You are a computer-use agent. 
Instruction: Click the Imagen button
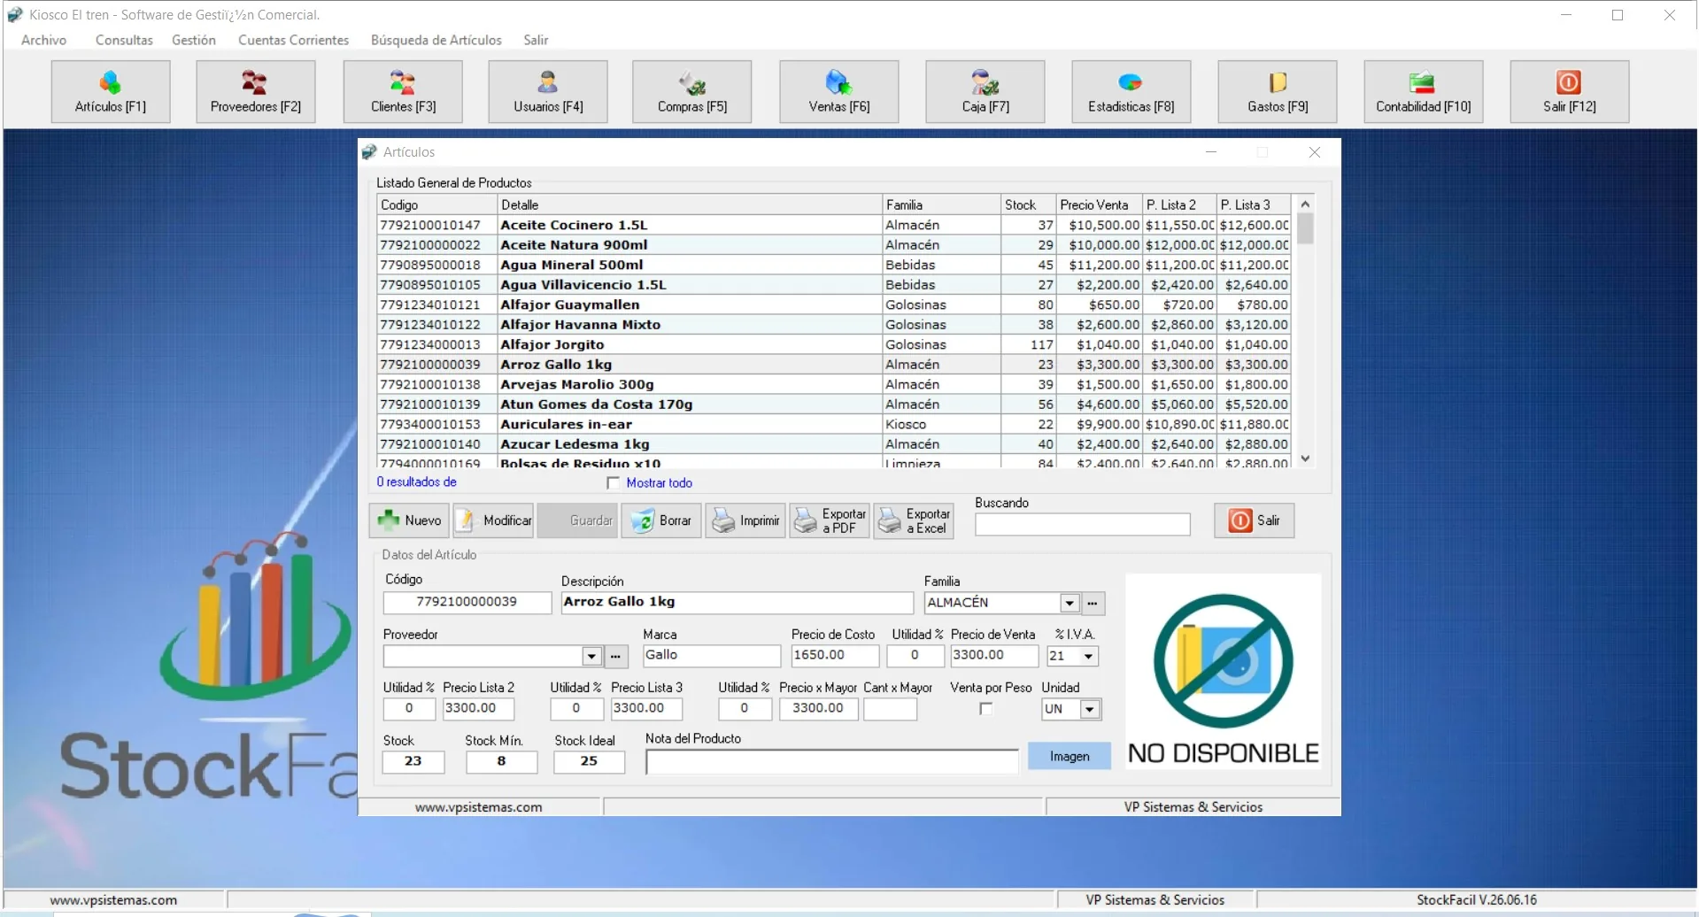click(1070, 756)
